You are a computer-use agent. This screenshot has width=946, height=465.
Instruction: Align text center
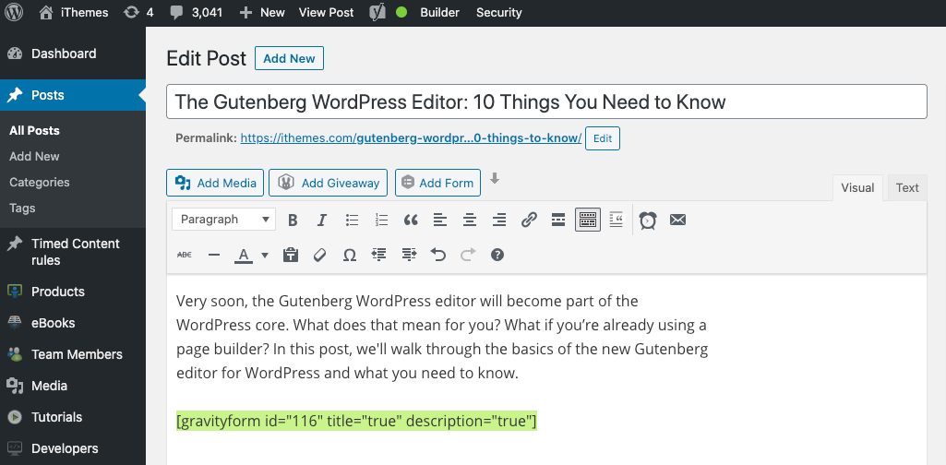point(470,221)
